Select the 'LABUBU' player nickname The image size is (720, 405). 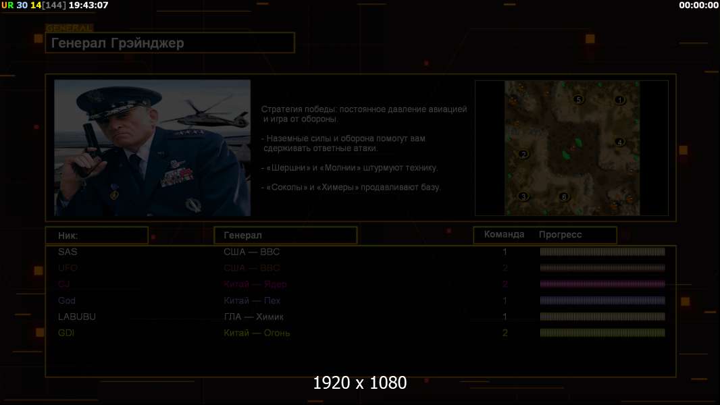[77, 317]
